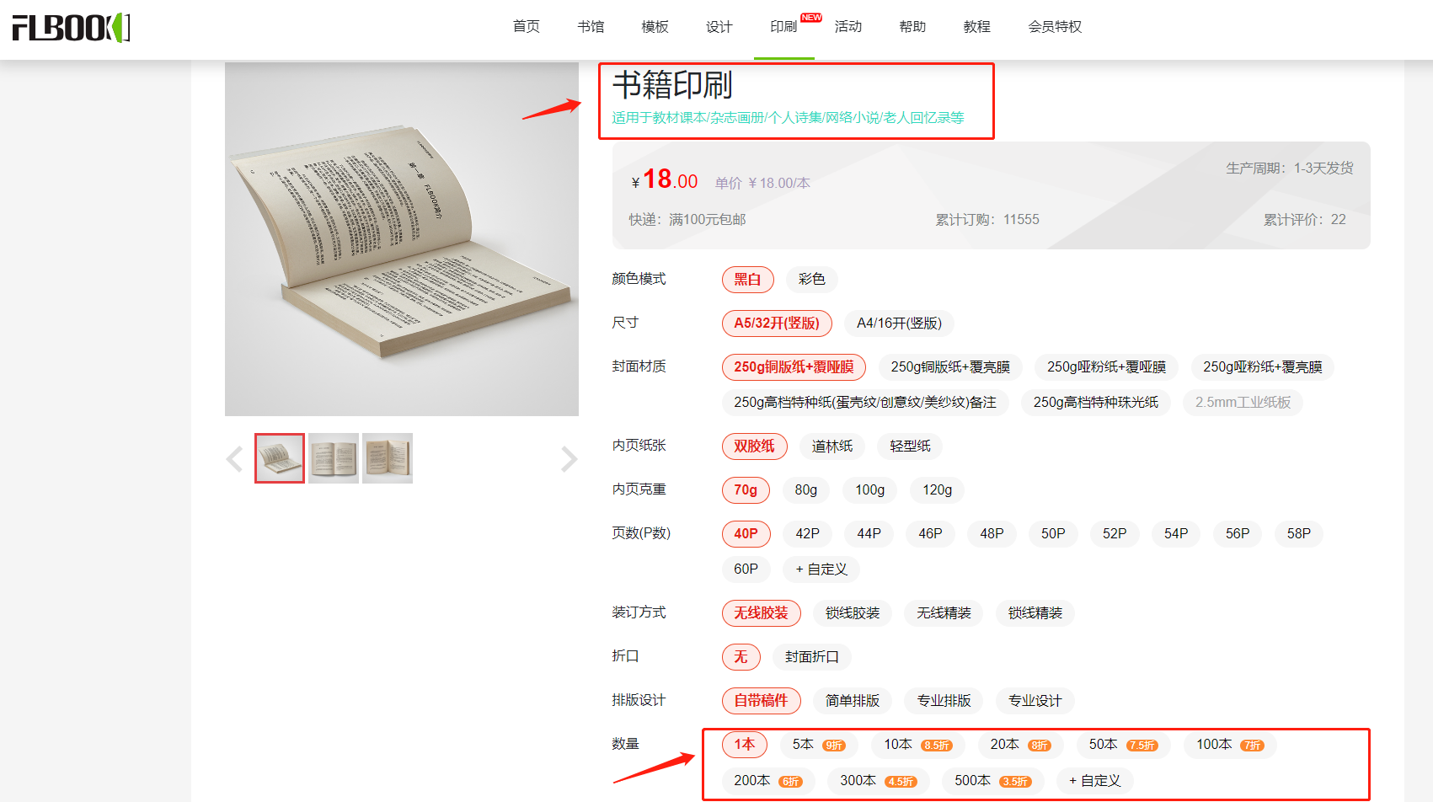
Task: Select inner paper 道林纸
Action: coord(832,446)
